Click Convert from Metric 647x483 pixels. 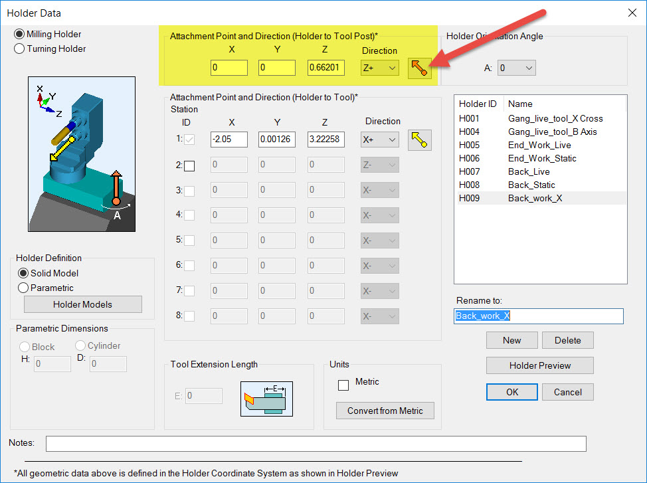[x=385, y=410]
